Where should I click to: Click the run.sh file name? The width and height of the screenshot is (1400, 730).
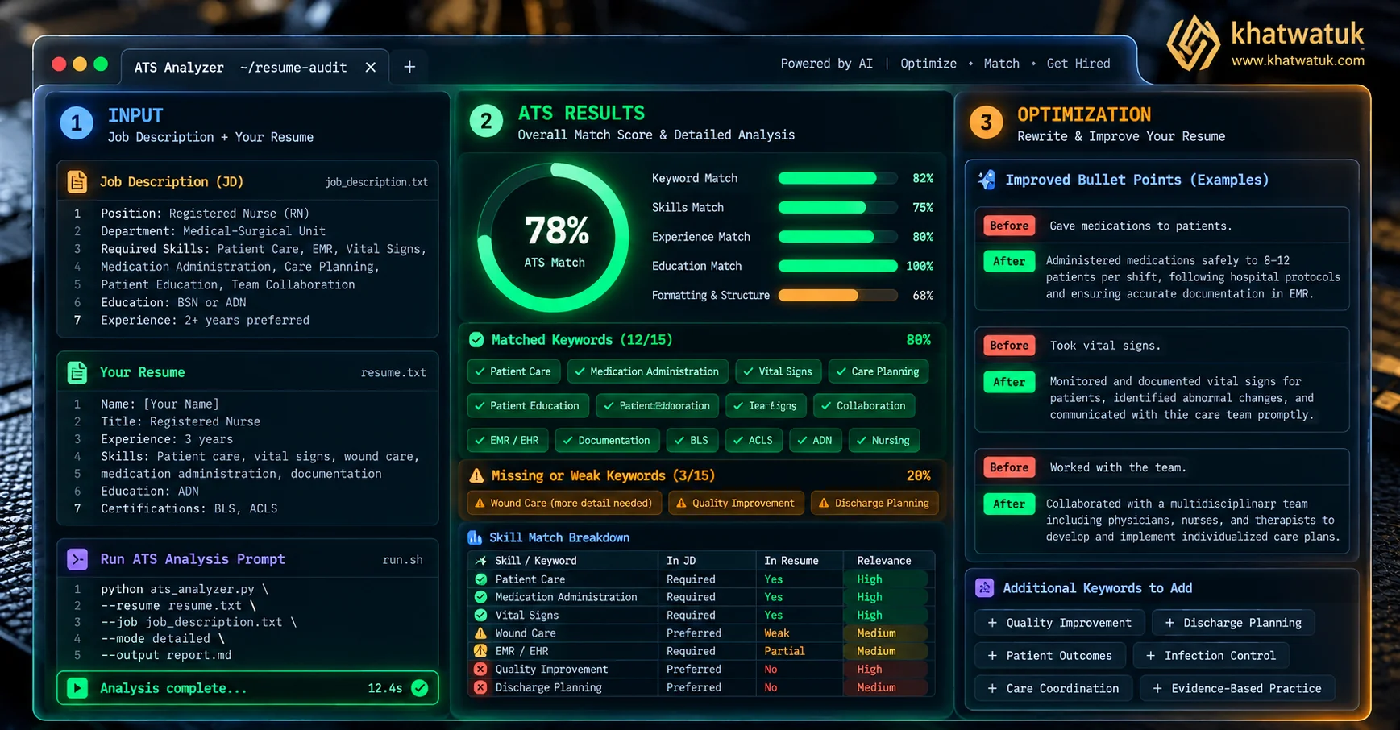[x=402, y=559]
